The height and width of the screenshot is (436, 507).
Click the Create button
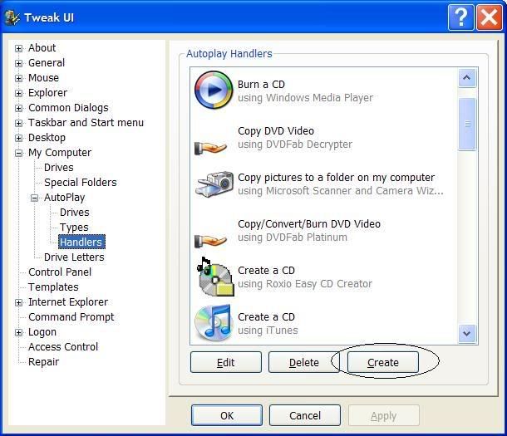[x=383, y=362]
